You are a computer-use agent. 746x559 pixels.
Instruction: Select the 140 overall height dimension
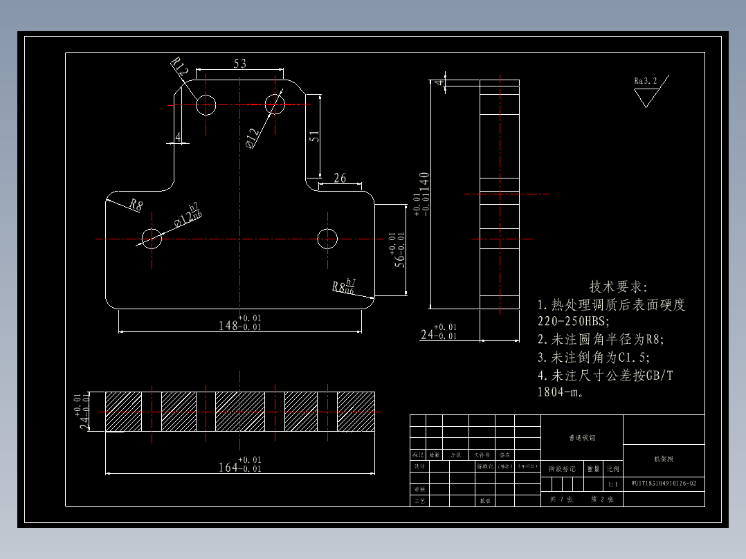424,181
